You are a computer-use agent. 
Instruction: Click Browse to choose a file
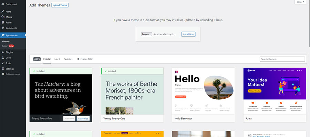tap(146, 34)
